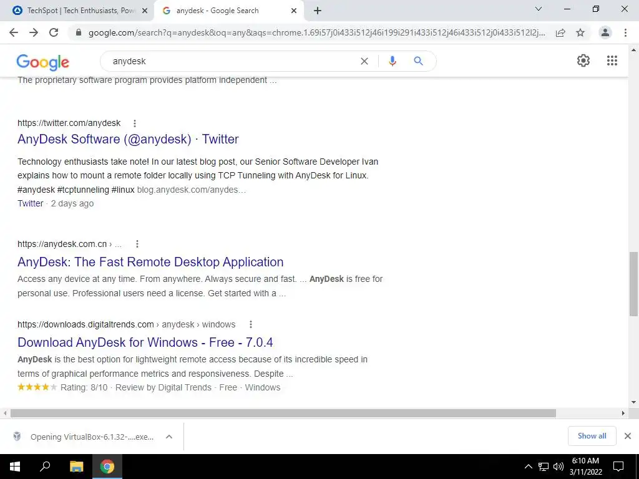Open a new browser tab
Screen dimensions: 639x479
318,11
